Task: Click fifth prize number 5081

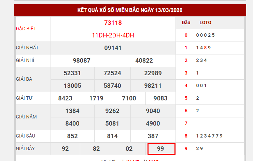Action: [x=112, y=123]
